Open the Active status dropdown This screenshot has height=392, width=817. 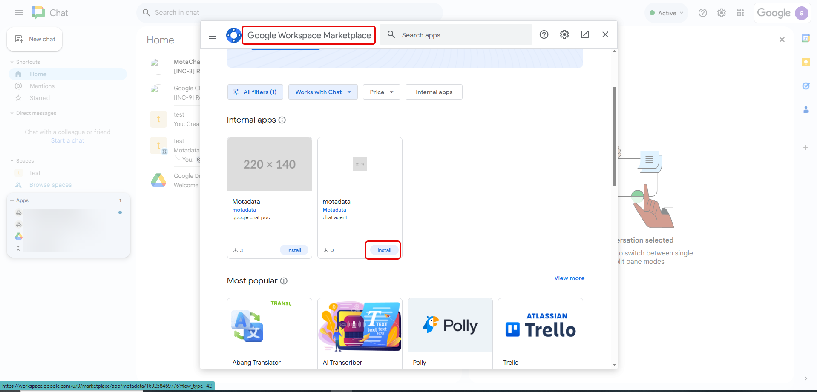point(666,13)
